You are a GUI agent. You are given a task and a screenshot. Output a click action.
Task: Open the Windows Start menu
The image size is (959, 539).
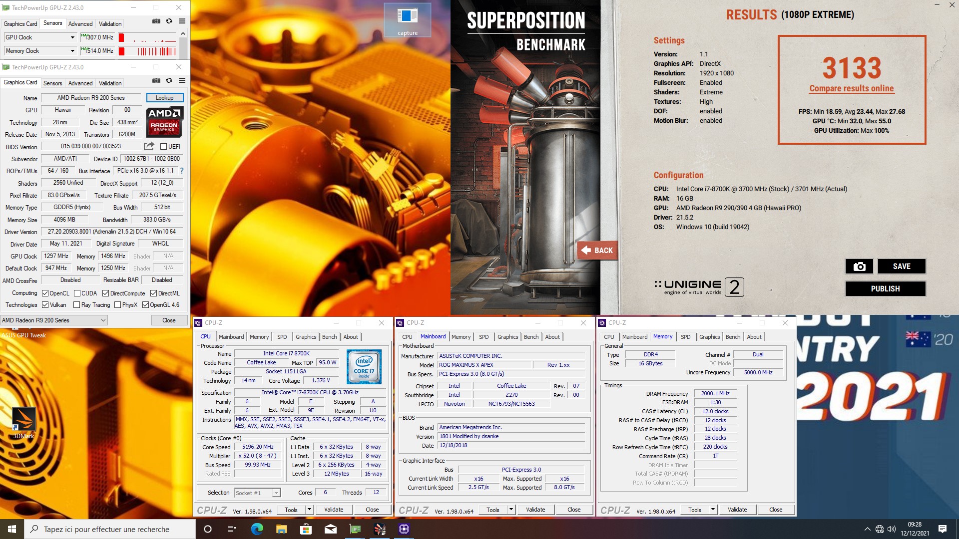tap(12, 529)
